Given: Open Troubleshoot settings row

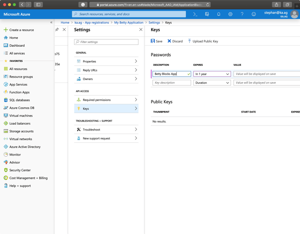Looking at the screenshot, I should 106,130.
